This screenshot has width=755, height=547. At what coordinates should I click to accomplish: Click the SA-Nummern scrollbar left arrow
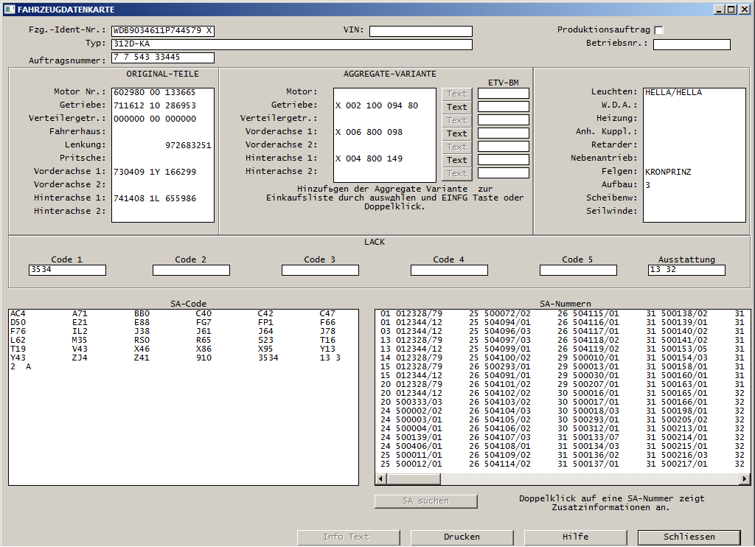pyautogui.click(x=381, y=478)
